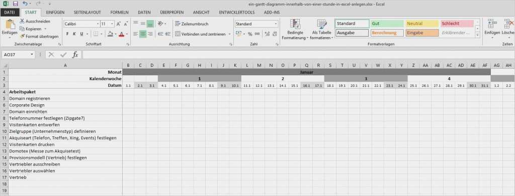The width and height of the screenshot is (515, 196).
Task: Click the Save icon in quick access toolbar
Action: tap(15, 4)
